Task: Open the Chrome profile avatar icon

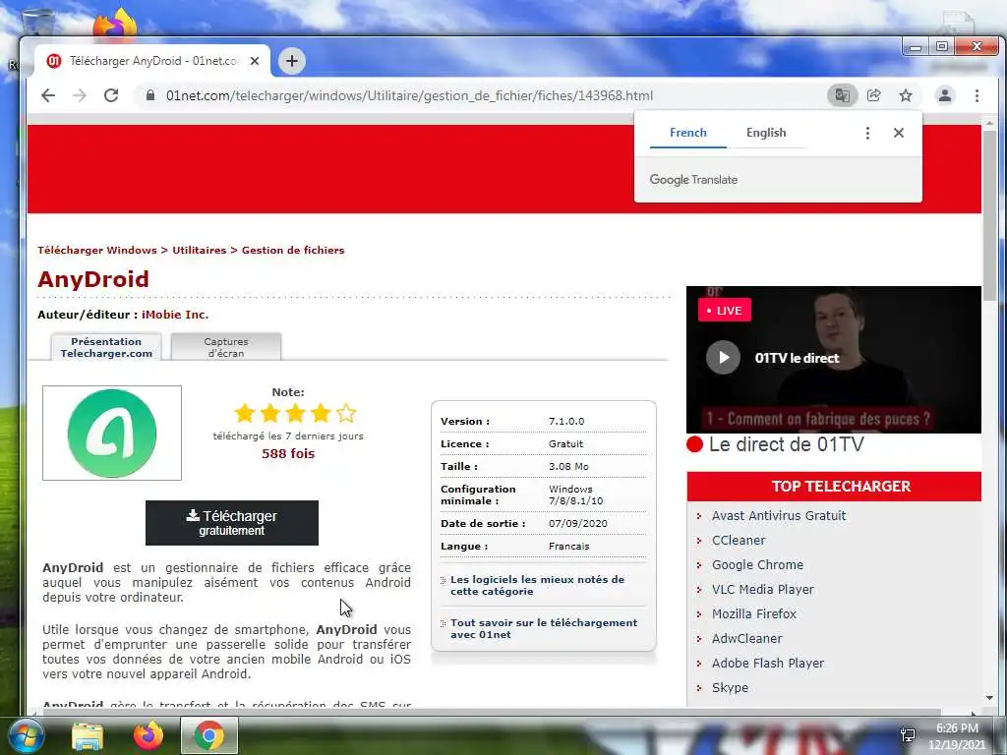Action: click(x=945, y=95)
